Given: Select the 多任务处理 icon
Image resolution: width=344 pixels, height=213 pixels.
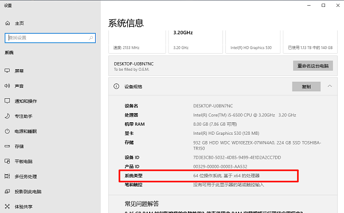Looking at the screenshot, I should (7, 176).
